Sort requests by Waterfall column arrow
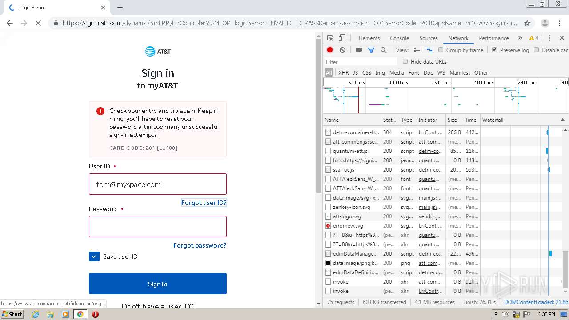Image resolution: width=569 pixels, height=320 pixels. point(563,120)
